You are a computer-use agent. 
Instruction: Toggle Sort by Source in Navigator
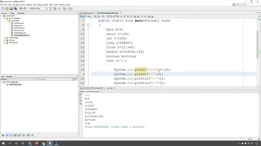[32, 135]
